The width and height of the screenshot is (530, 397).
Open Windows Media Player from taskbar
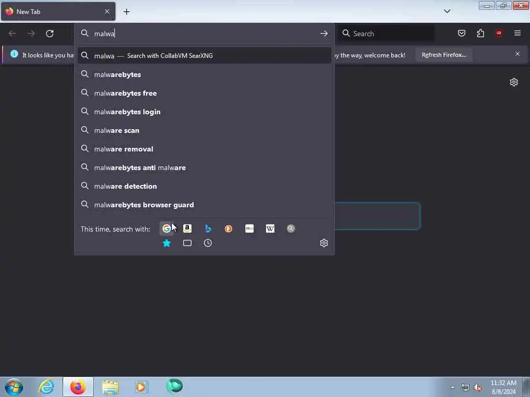(x=142, y=387)
